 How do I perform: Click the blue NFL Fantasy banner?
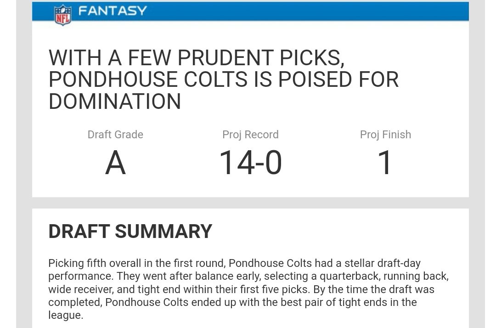(x=250, y=11)
